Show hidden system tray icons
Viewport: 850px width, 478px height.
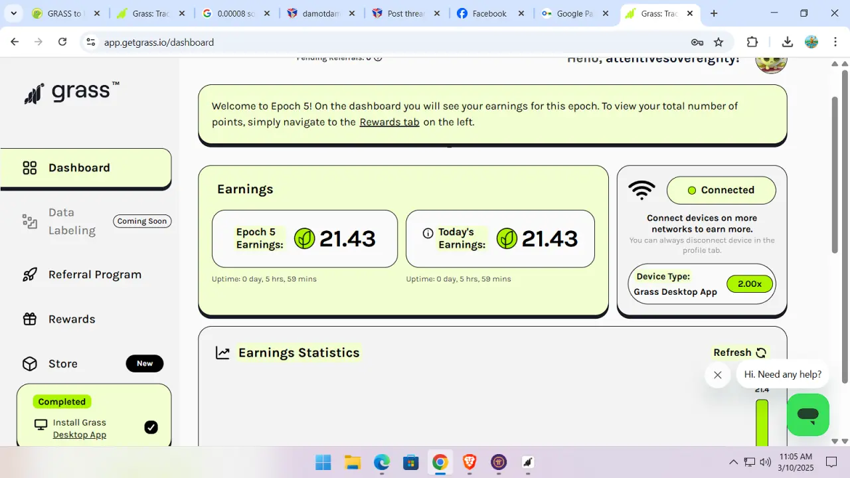tap(734, 462)
